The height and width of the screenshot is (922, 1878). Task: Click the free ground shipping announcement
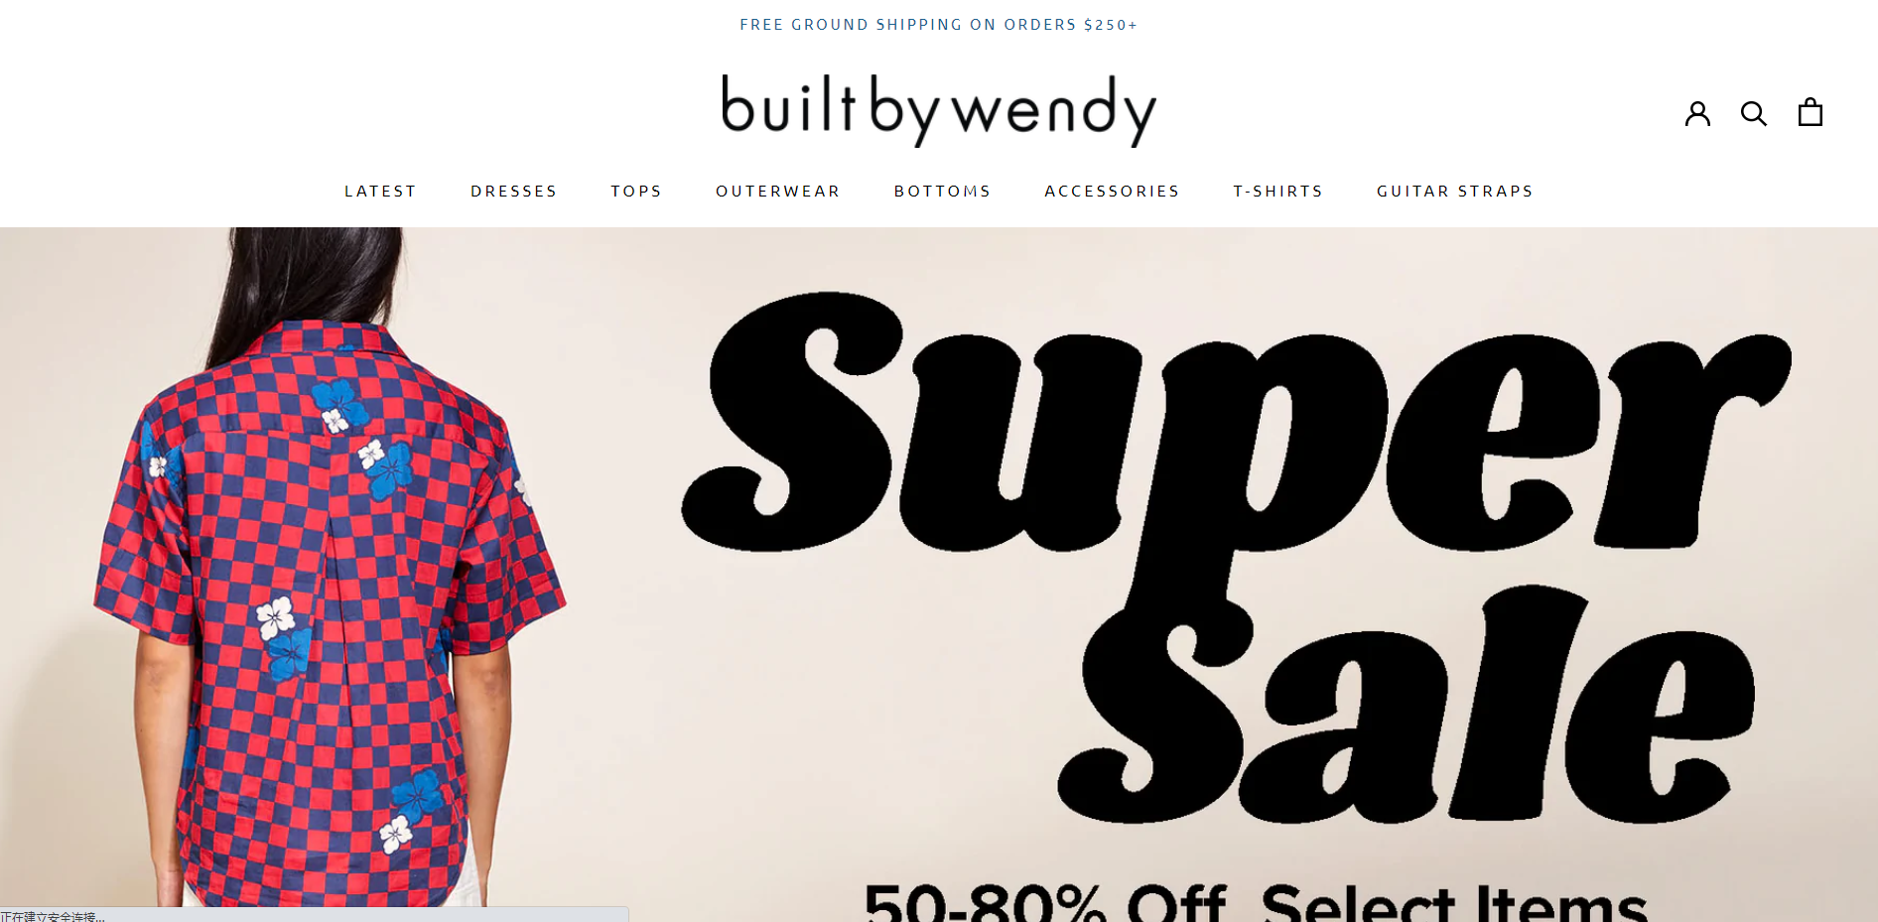tap(939, 25)
